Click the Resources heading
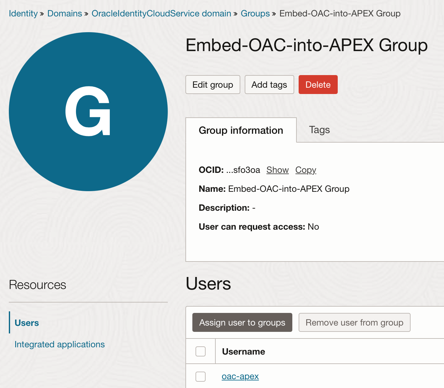 click(38, 285)
